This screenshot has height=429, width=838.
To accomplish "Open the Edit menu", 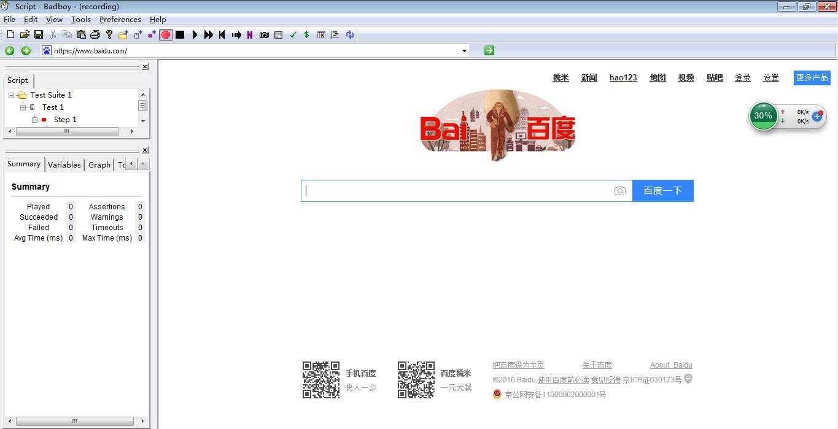I will (31, 20).
